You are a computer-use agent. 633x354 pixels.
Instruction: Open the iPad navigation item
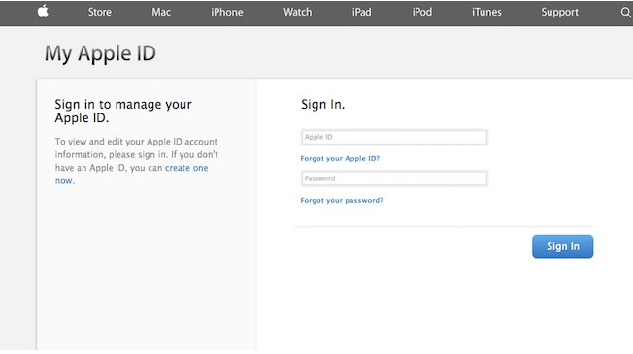click(362, 12)
